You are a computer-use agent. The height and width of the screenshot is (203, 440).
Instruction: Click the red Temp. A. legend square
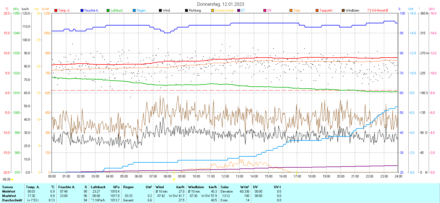click(56, 10)
